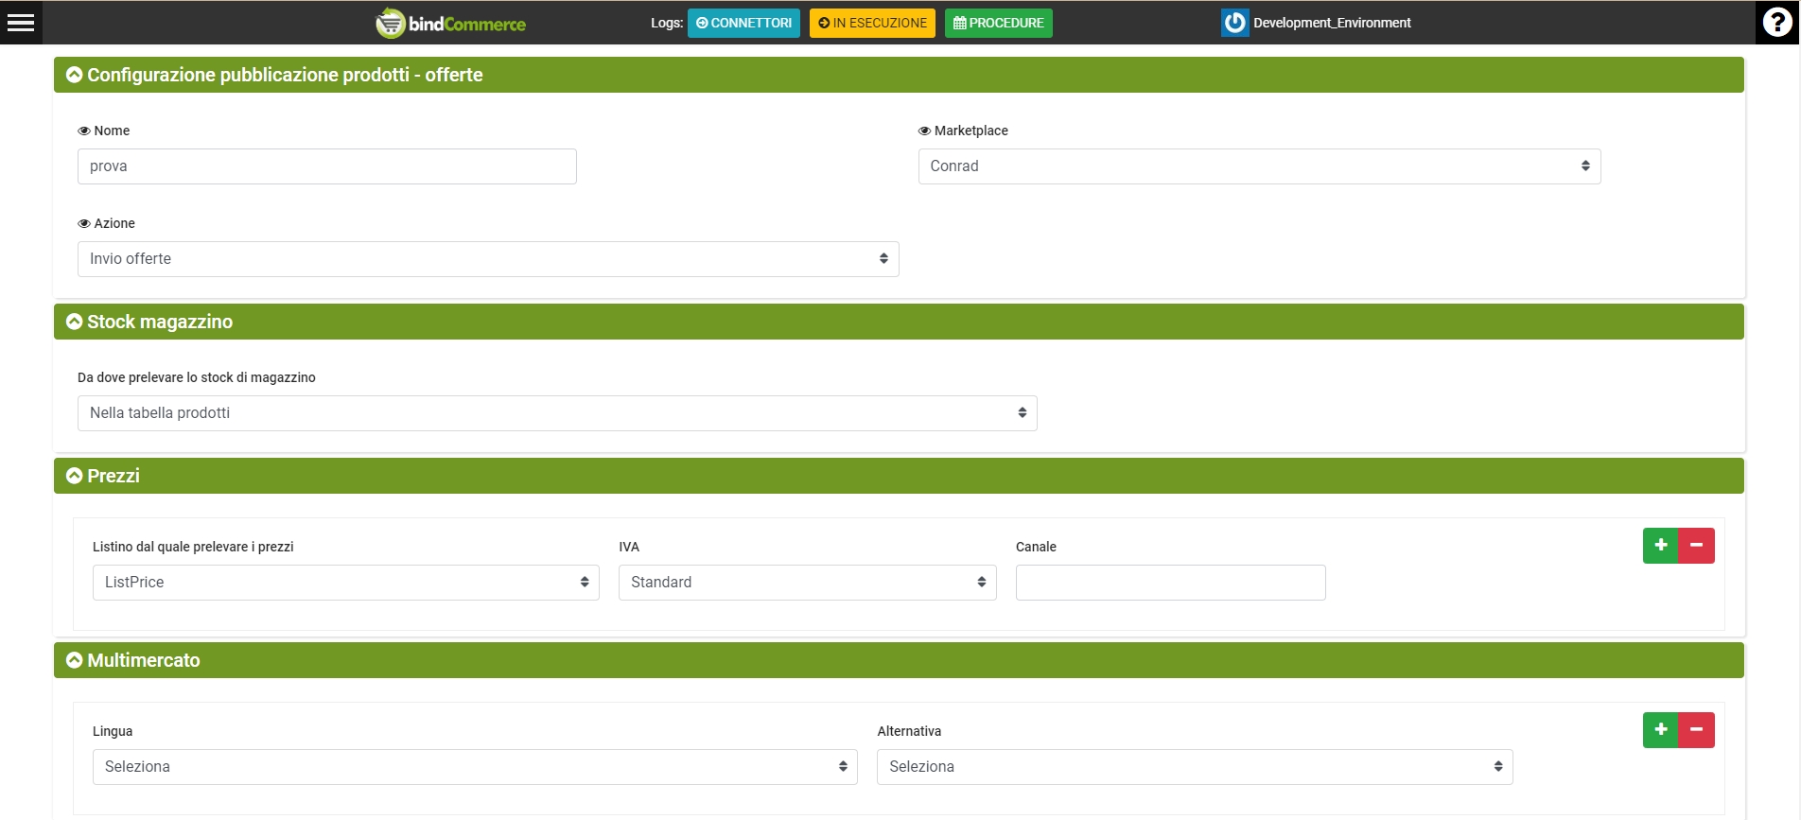Click the Canale input field

coord(1170,583)
